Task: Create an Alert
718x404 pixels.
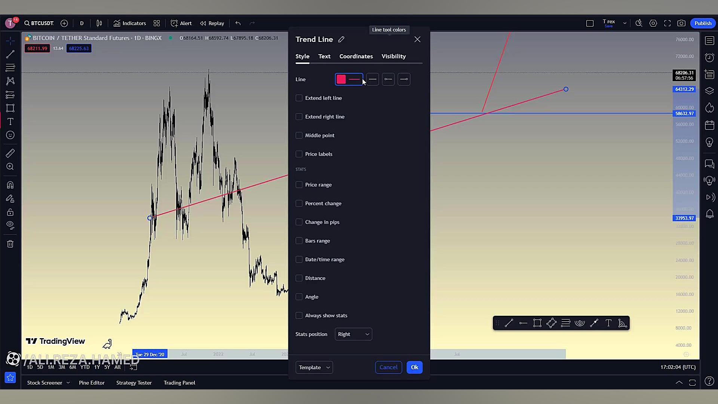Action: tap(181, 23)
